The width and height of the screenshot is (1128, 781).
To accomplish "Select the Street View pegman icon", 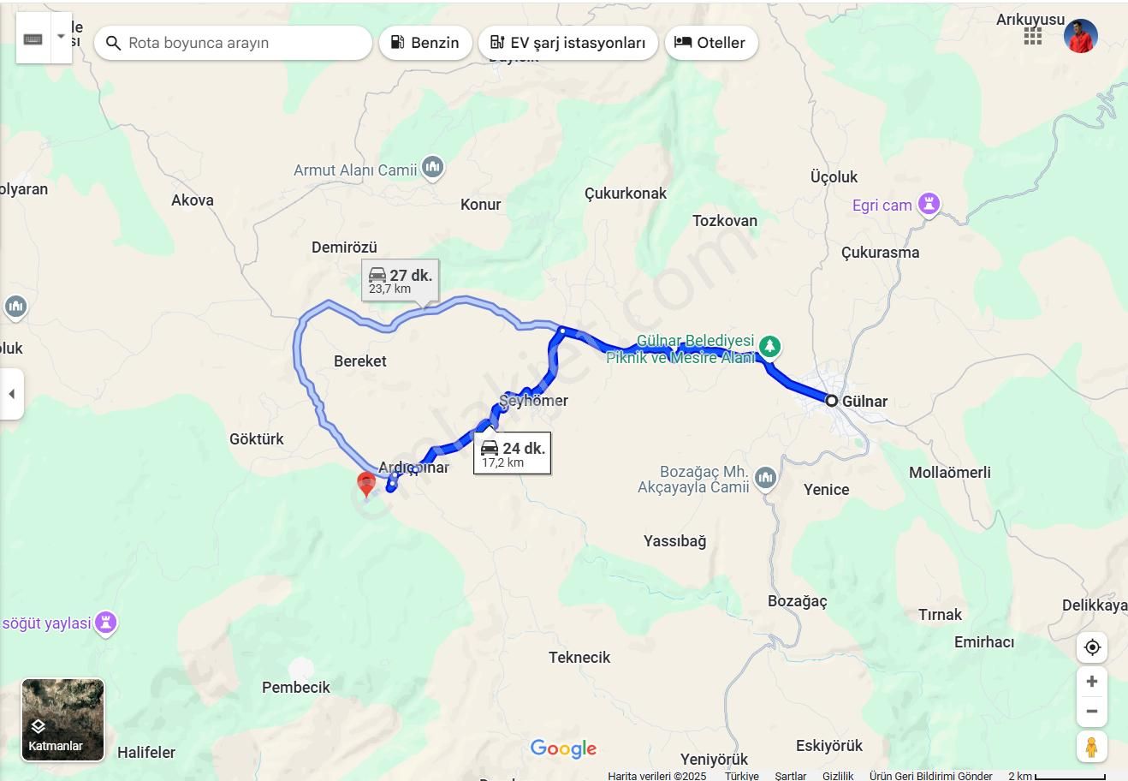I will (1091, 747).
